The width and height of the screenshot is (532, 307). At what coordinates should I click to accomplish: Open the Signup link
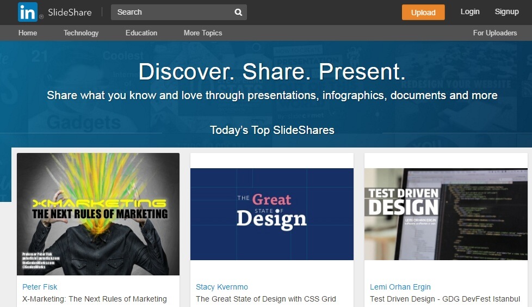(506, 11)
